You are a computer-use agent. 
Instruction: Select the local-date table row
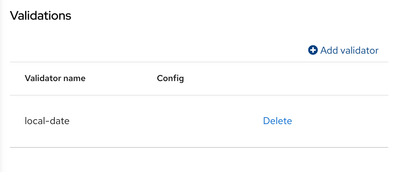click(124, 121)
